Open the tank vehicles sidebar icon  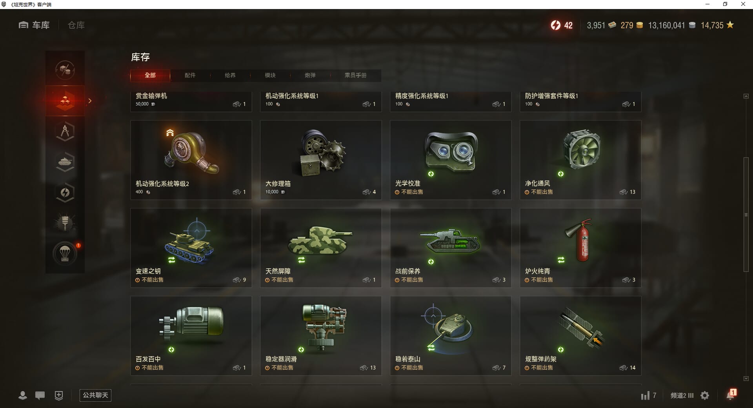(65, 162)
